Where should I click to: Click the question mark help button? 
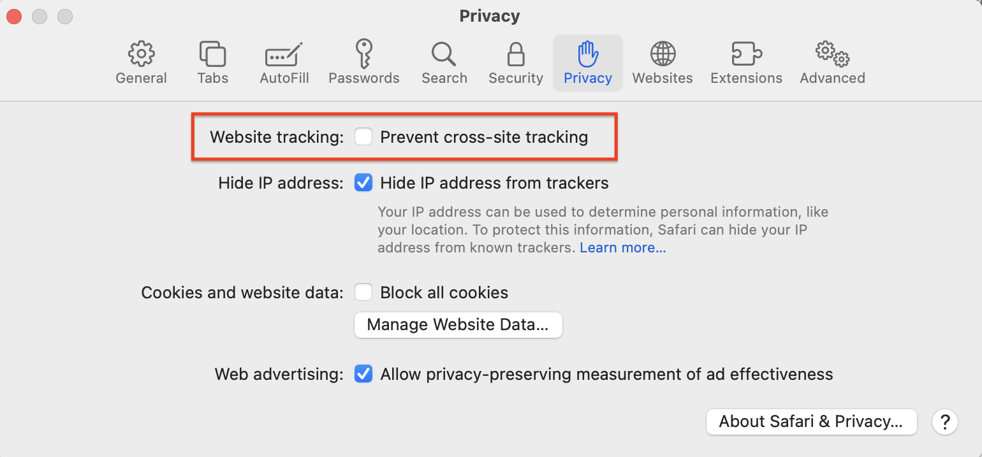tap(945, 421)
